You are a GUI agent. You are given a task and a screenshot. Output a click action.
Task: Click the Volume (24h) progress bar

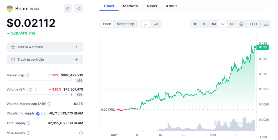pyautogui.click(x=39, y=95)
